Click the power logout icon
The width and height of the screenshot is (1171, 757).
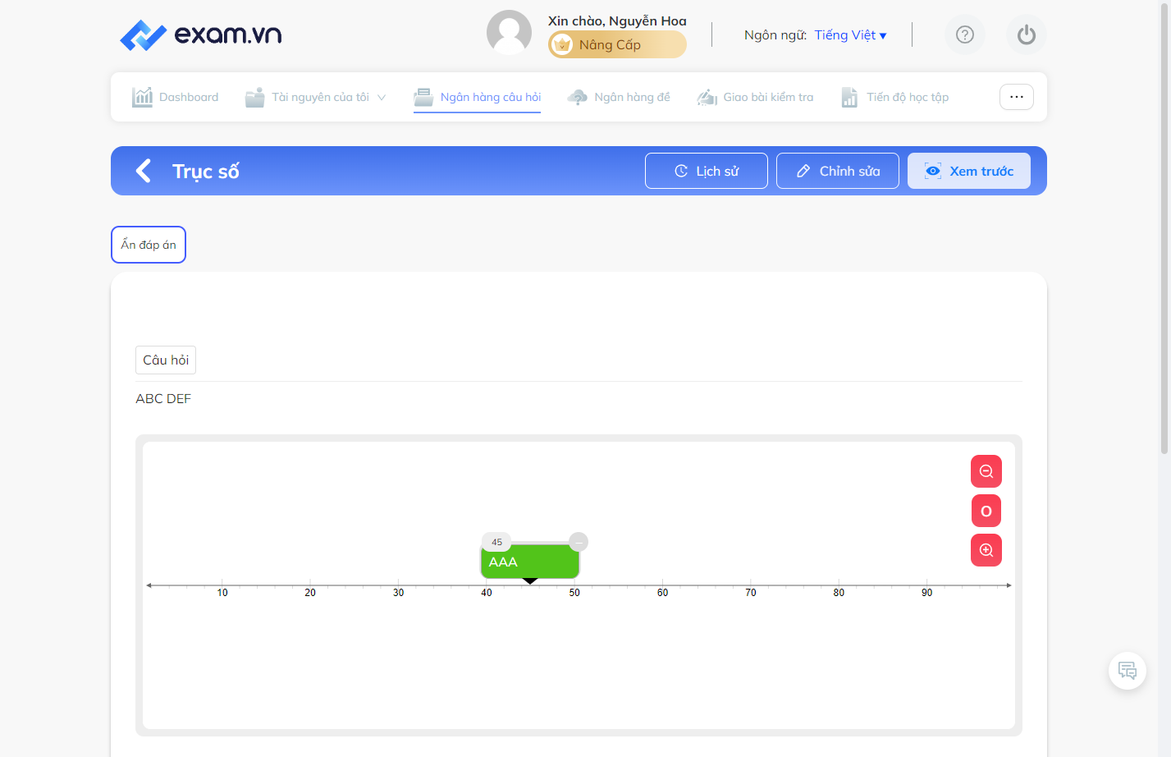coord(1027,34)
